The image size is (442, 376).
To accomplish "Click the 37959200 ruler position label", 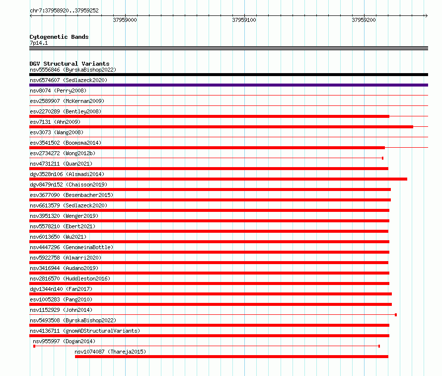I will coord(364,20).
